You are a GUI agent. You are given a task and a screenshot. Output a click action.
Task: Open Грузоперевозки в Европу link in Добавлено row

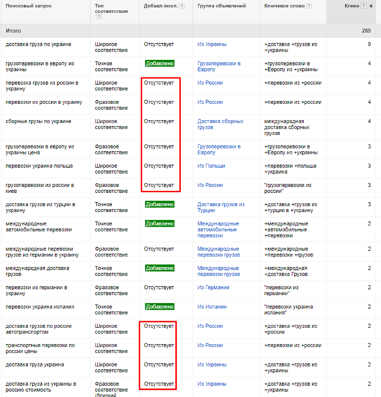coord(219,66)
